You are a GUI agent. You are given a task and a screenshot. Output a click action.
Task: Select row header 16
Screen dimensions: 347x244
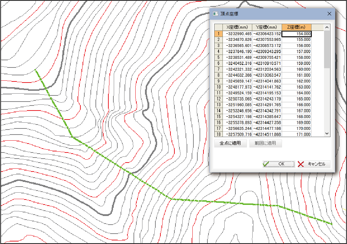click(x=219, y=123)
